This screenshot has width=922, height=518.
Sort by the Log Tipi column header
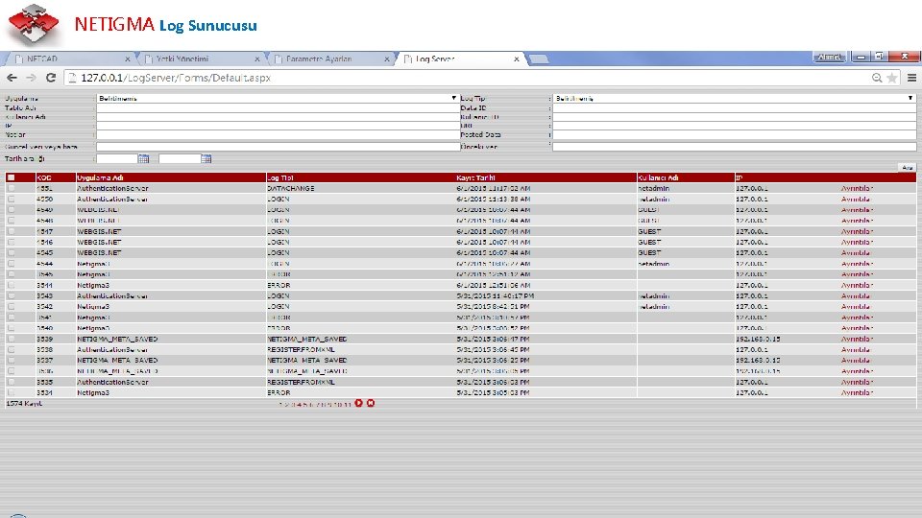[280, 177]
